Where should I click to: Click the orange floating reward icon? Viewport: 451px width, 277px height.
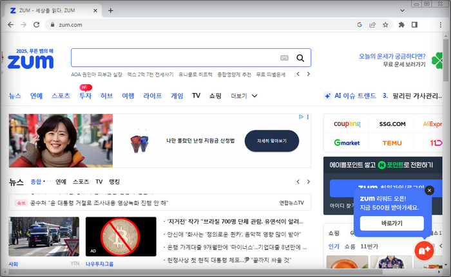click(424, 251)
